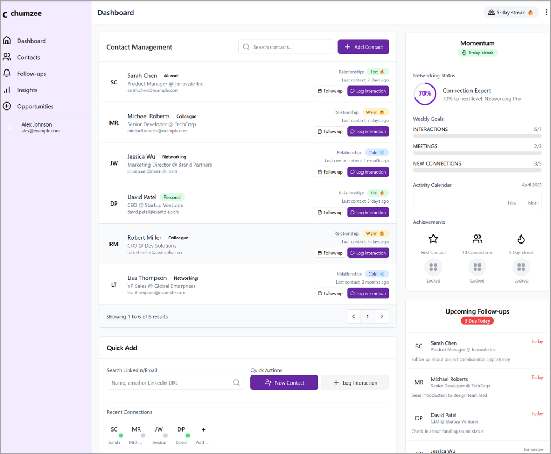This screenshot has height=454, width=551.
Task: Go to previous page of contacts
Action: 353,317
